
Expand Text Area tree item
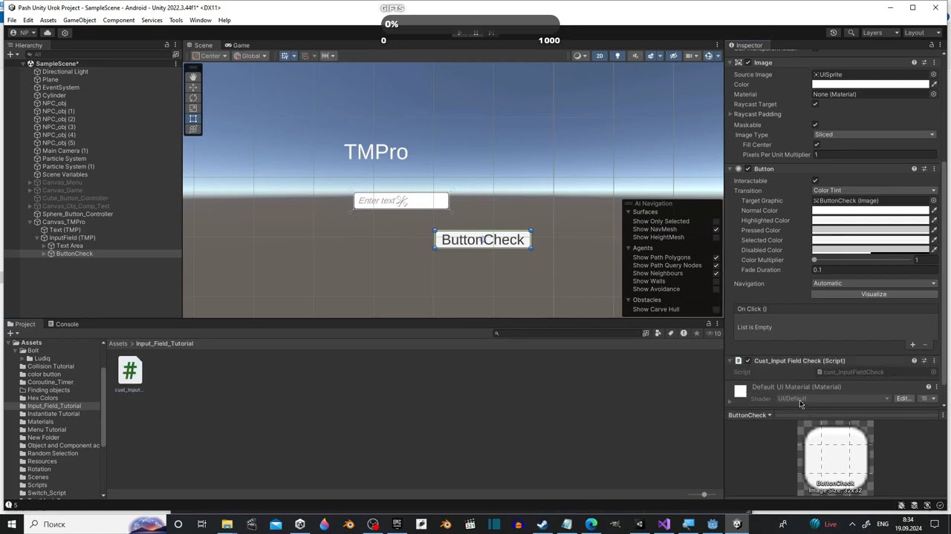point(43,245)
